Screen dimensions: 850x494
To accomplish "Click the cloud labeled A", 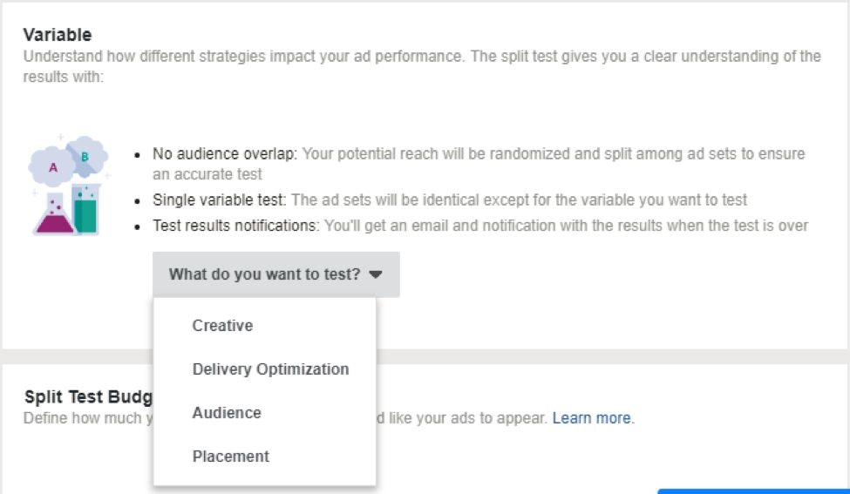I will (x=51, y=166).
